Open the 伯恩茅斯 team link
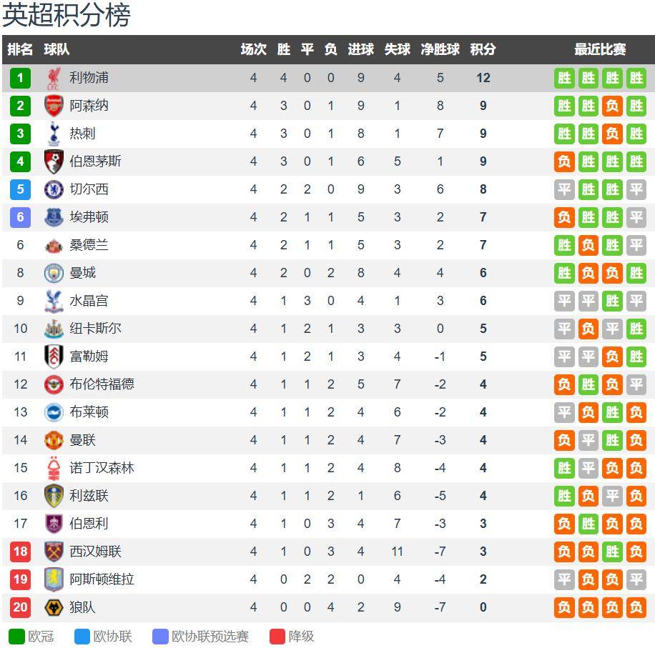655x648 pixels. pyautogui.click(x=95, y=161)
